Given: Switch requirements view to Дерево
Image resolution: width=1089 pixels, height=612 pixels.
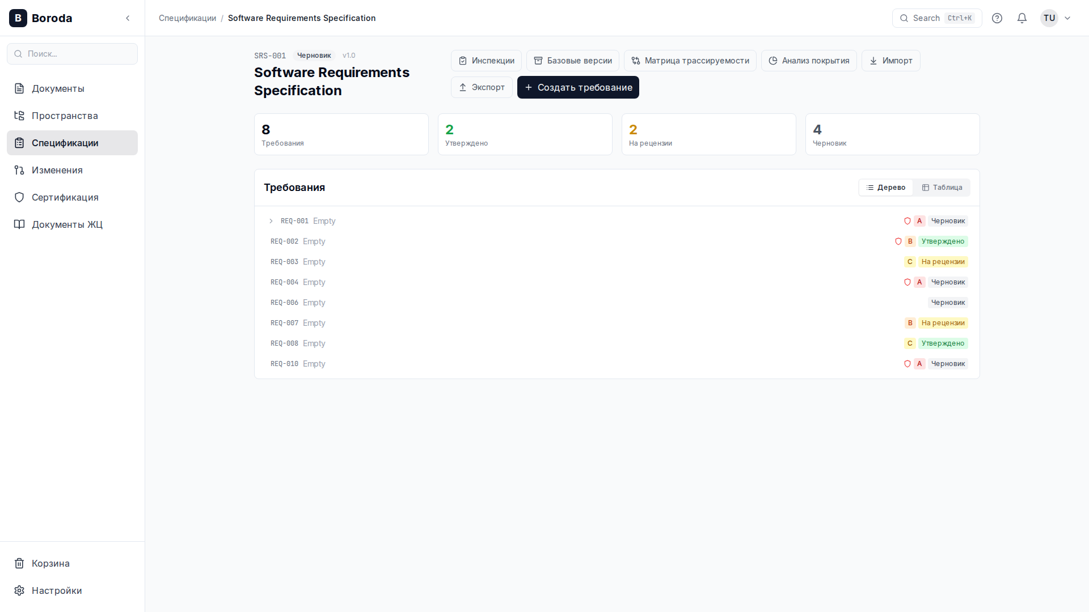Looking at the screenshot, I should coord(886,188).
